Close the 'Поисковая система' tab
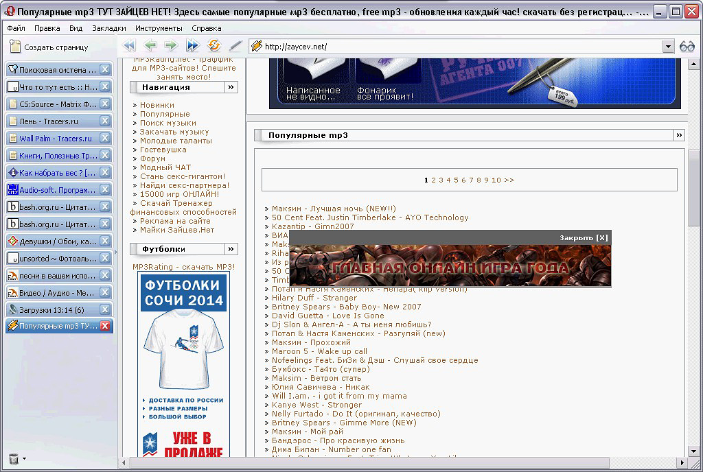 (105, 69)
